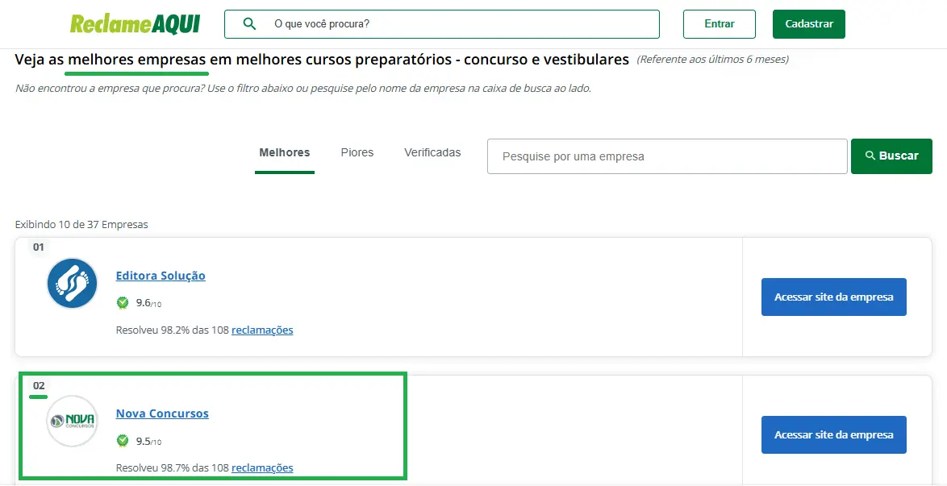This screenshot has width=947, height=486.
Task: Click the Editora Solução logo thumbnail
Action: (x=73, y=284)
